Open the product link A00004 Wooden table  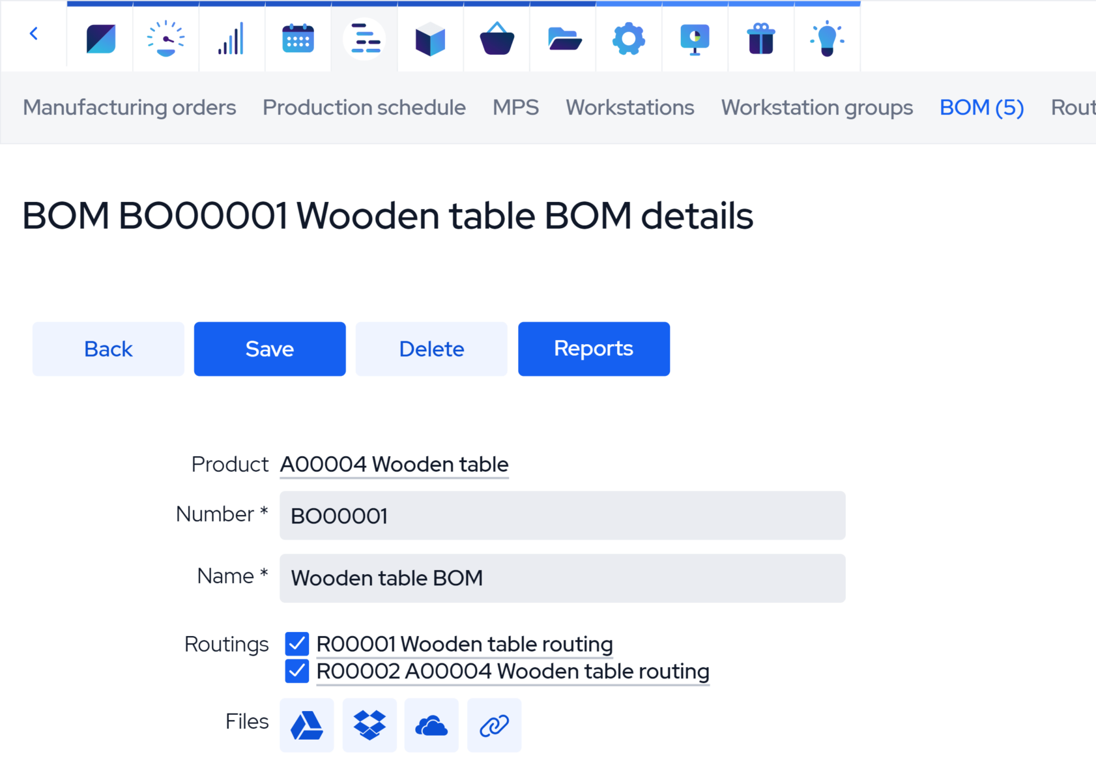pos(394,464)
